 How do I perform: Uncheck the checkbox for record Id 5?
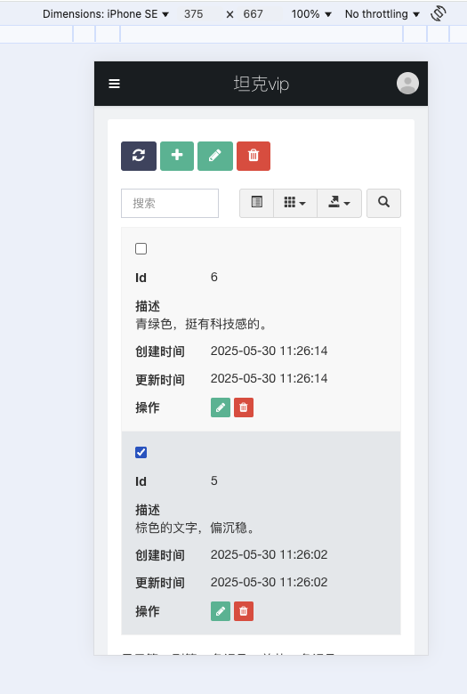[141, 452]
